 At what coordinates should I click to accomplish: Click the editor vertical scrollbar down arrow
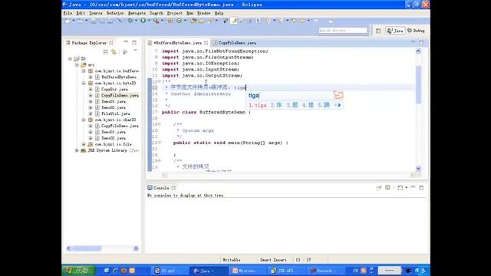click(x=418, y=169)
